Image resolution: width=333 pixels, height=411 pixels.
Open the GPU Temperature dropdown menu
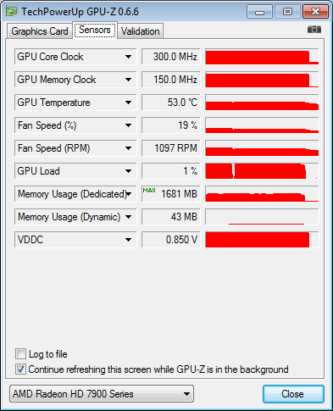pyautogui.click(x=128, y=103)
